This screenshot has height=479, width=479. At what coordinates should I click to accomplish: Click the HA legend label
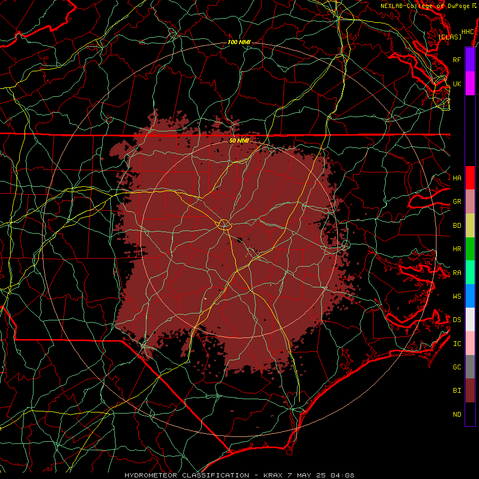coord(457,178)
